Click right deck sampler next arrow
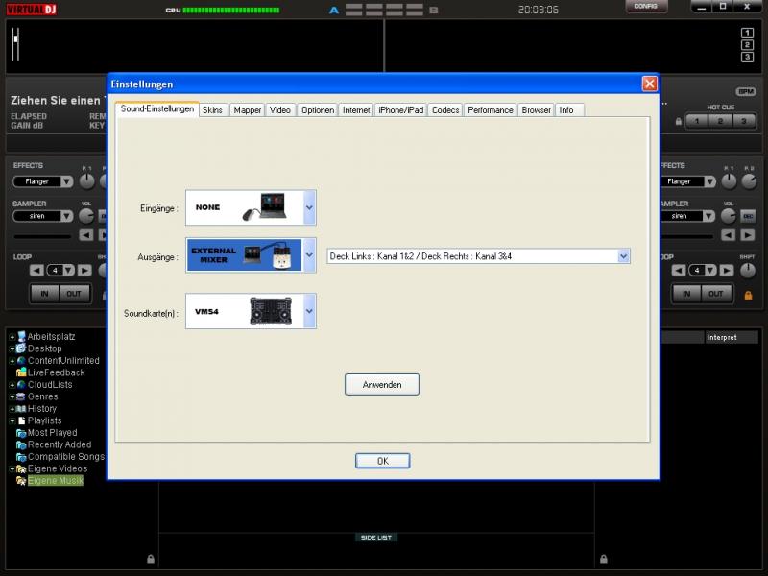Screen dimensions: 768x576 coord(748,235)
